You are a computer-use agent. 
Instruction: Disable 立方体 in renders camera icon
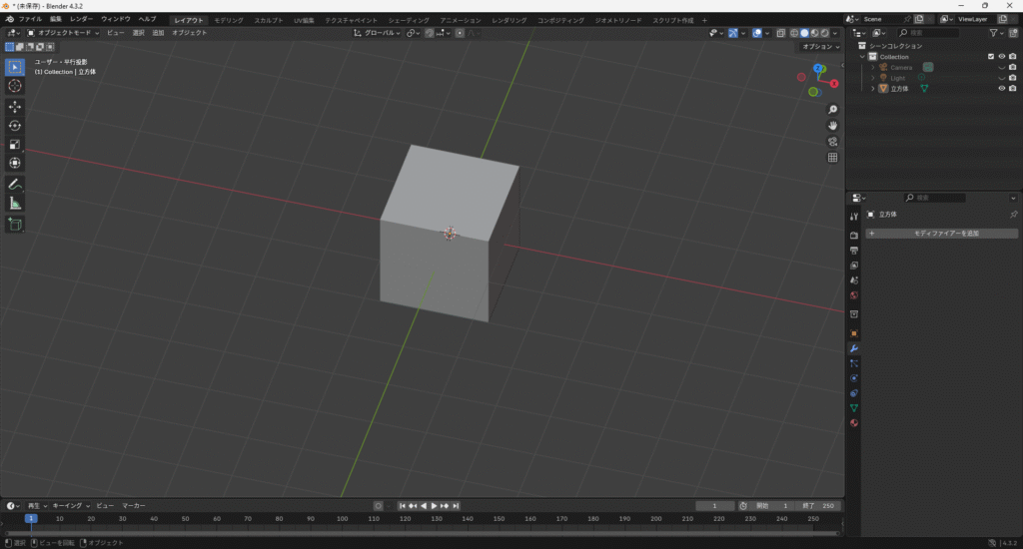click(1013, 88)
